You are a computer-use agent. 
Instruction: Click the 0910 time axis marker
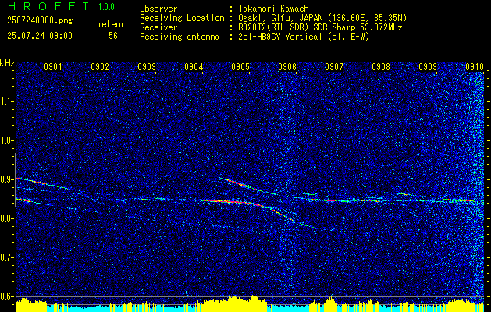475,66
